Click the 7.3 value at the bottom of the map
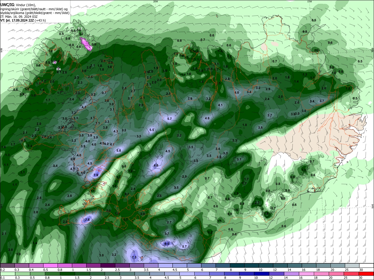Screen dimensions: 374x280 pyautogui.click(x=134, y=257)
